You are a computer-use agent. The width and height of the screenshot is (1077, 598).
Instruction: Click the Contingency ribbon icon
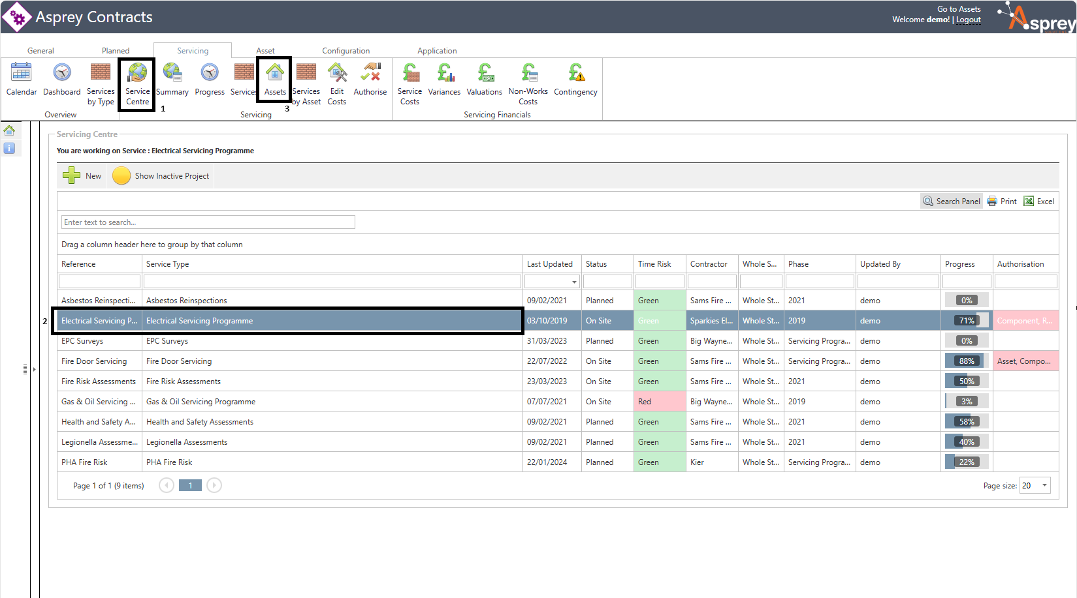click(575, 80)
